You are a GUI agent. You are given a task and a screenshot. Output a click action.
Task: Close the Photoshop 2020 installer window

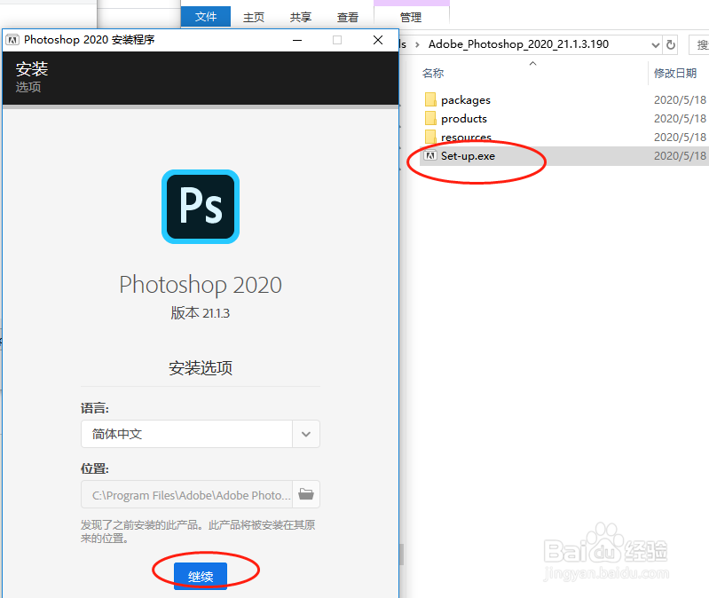pos(378,40)
